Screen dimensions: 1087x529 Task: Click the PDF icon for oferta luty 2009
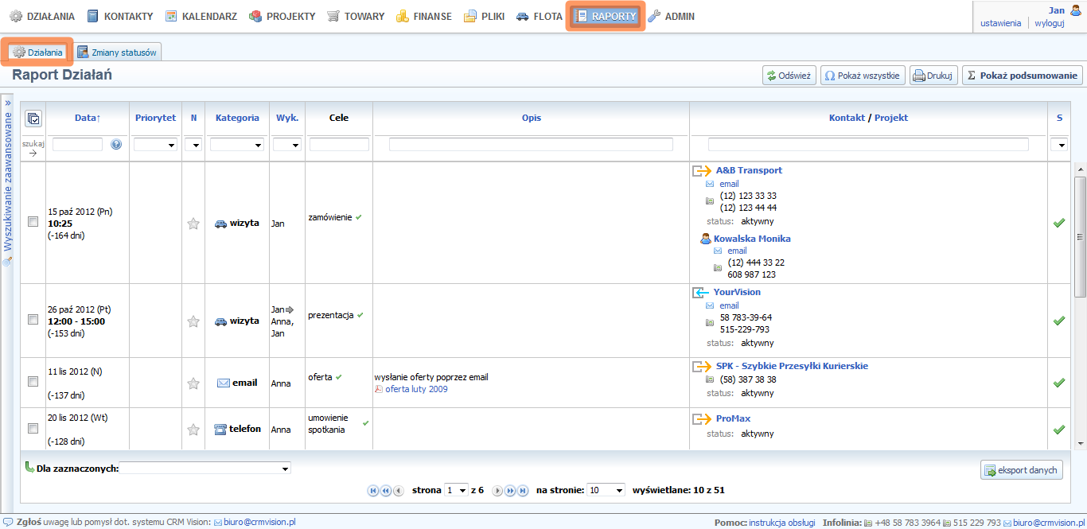(x=379, y=389)
